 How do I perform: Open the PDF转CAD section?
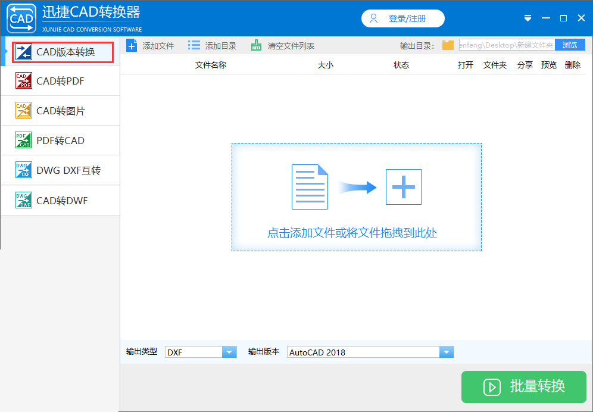point(61,141)
